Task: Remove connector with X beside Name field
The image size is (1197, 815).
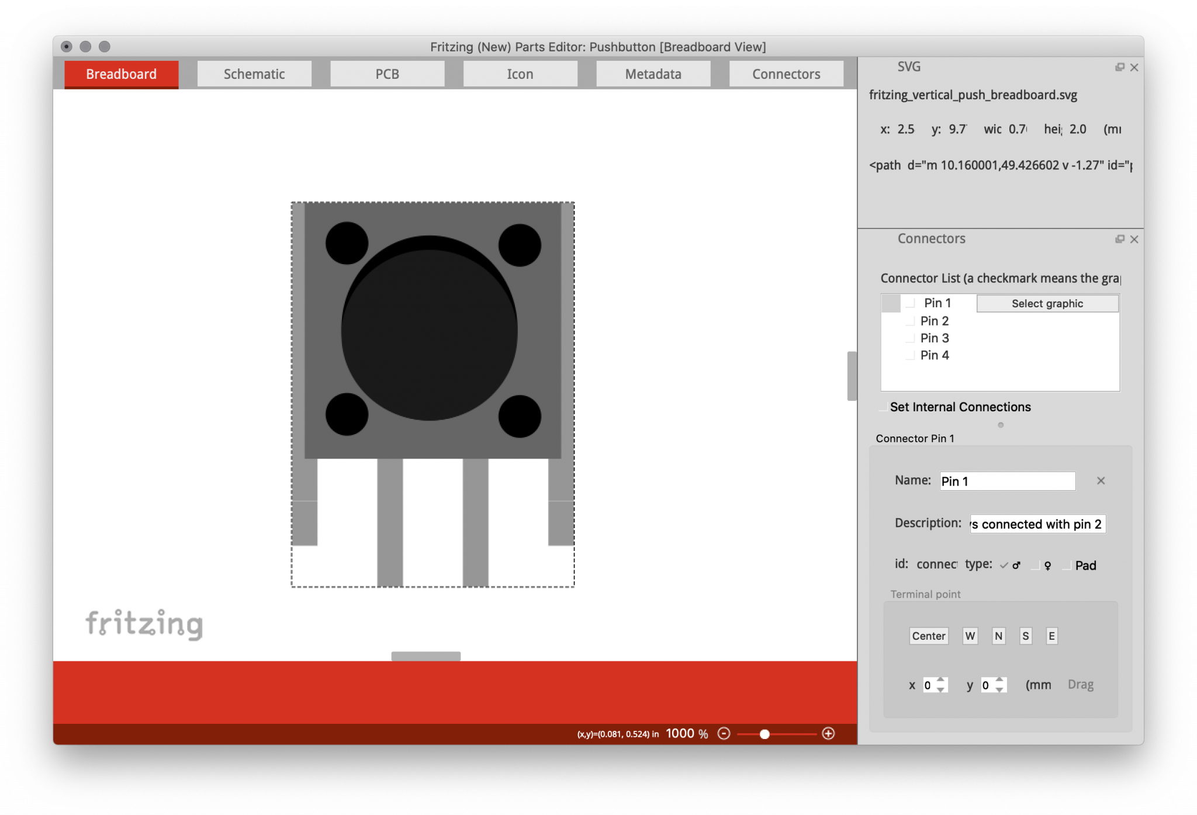Action: coord(1101,481)
